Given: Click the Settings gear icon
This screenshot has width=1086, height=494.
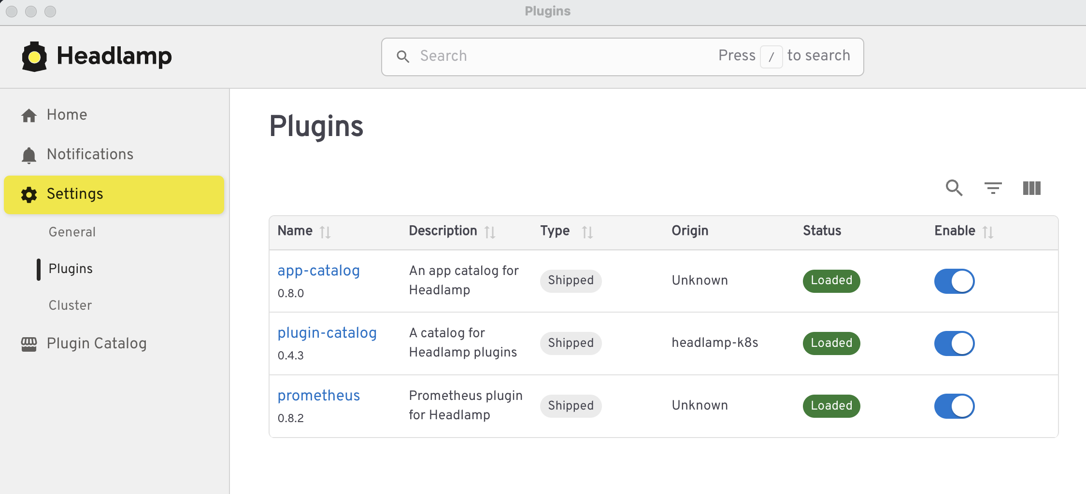Looking at the screenshot, I should coord(29,194).
